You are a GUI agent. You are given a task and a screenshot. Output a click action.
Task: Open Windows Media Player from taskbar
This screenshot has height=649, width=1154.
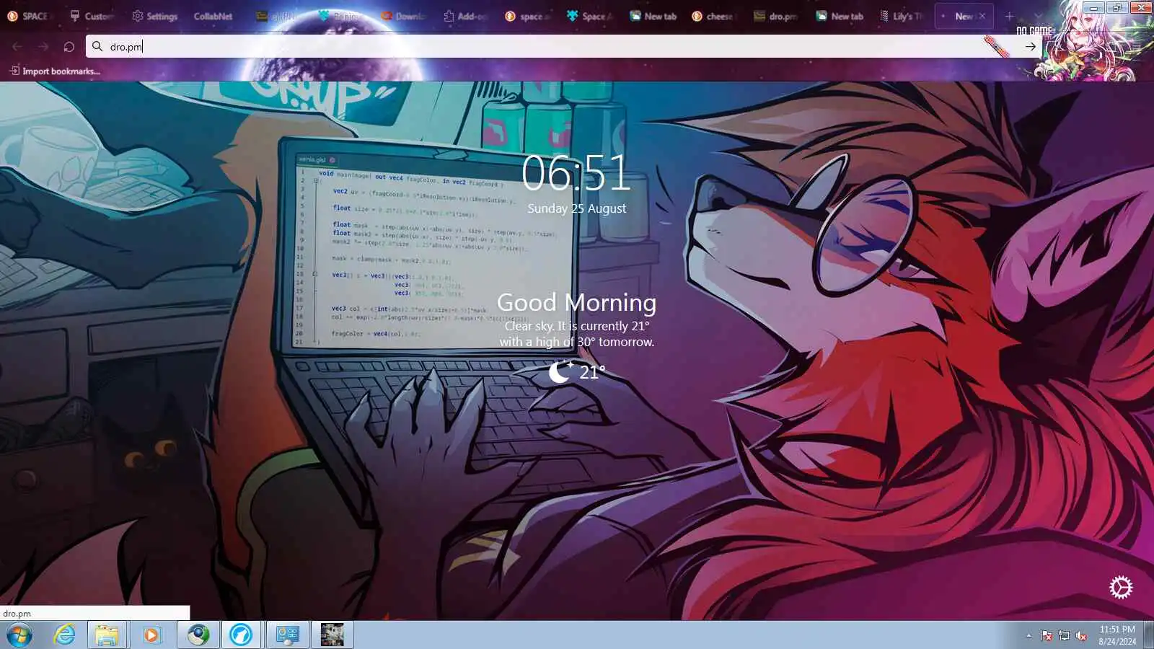pos(151,635)
